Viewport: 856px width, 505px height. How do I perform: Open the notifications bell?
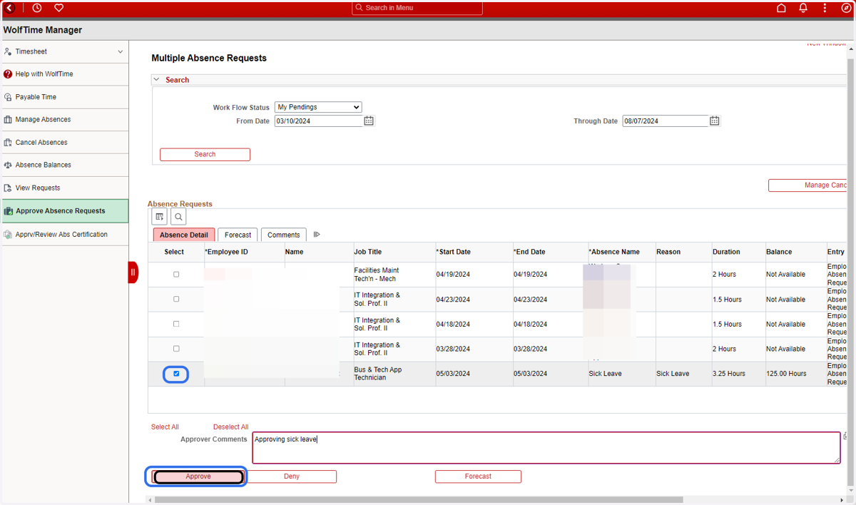point(803,8)
